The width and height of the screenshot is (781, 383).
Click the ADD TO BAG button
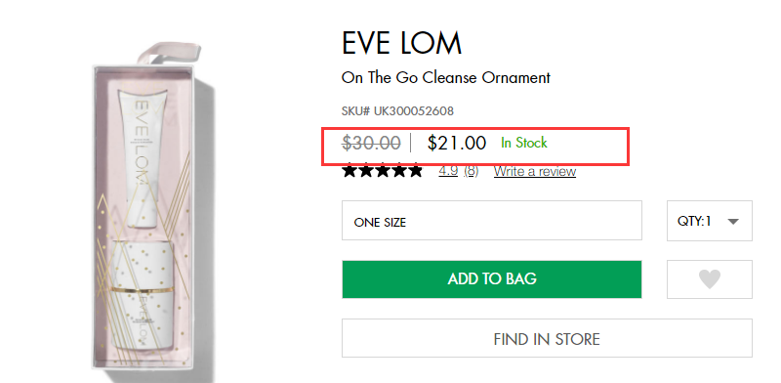tap(492, 279)
